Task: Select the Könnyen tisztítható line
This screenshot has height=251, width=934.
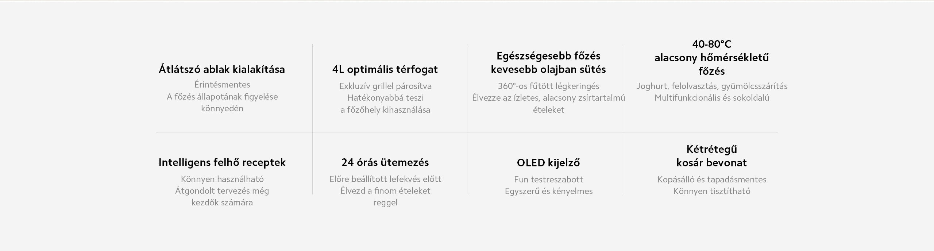Action: coord(712,191)
